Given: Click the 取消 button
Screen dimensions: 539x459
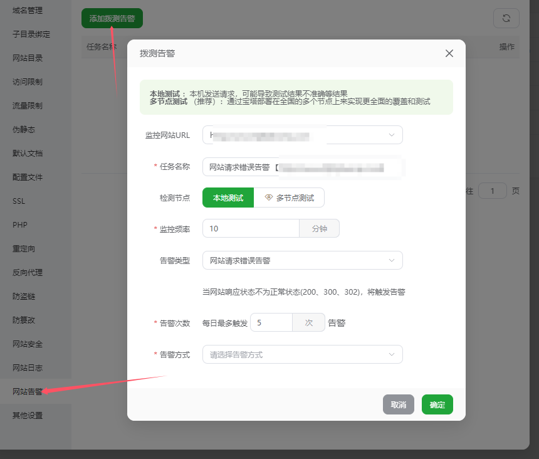Looking at the screenshot, I should tap(399, 404).
